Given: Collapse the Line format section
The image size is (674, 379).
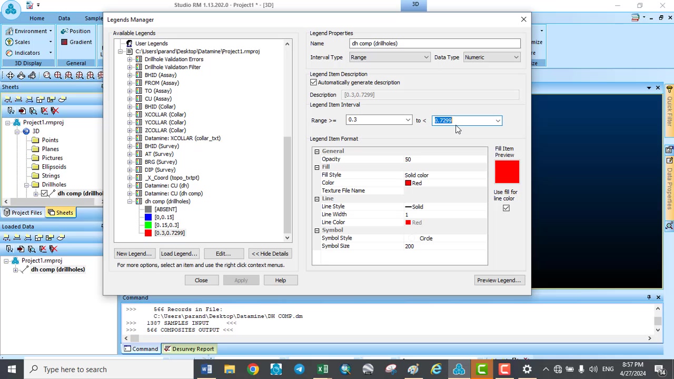Looking at the screenshot, I should point(317,199).
